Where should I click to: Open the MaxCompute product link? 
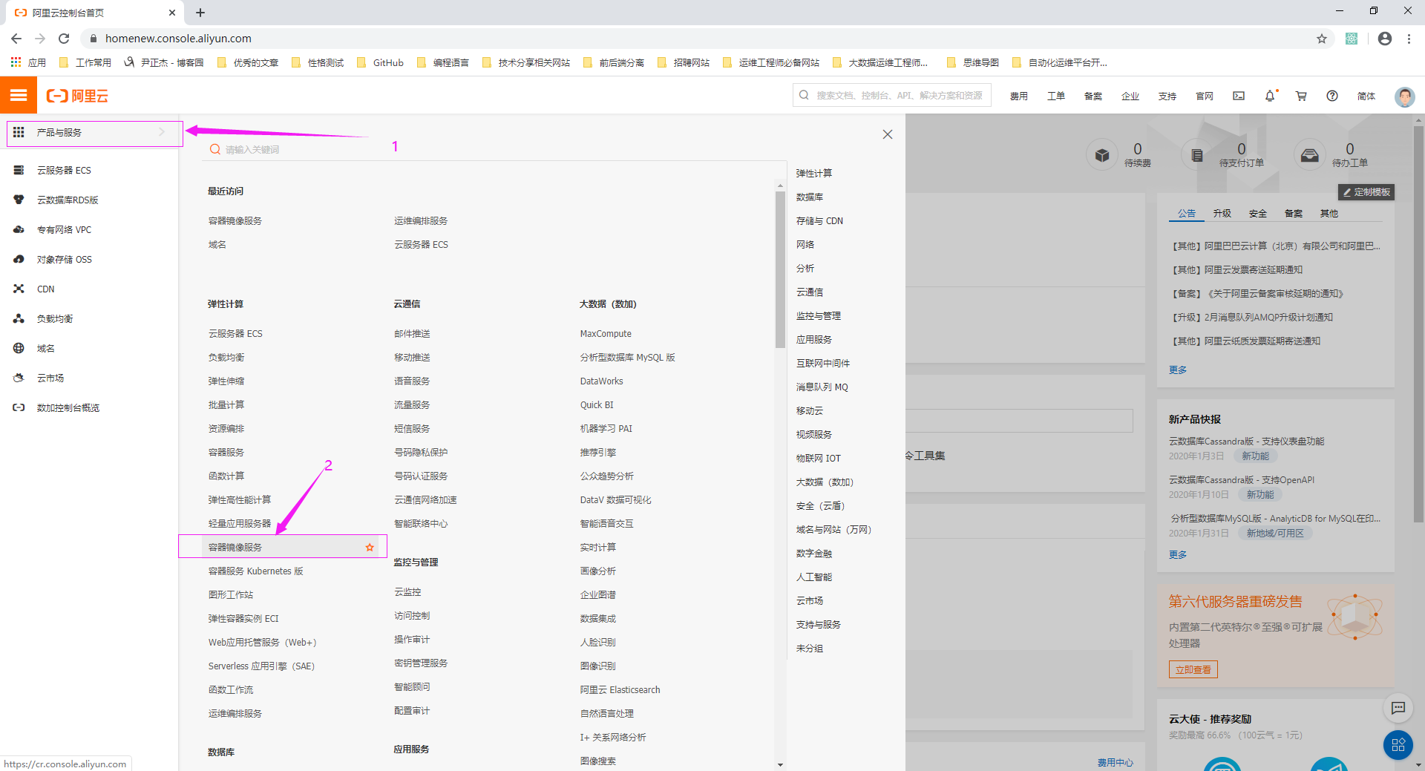click(606, 334)
